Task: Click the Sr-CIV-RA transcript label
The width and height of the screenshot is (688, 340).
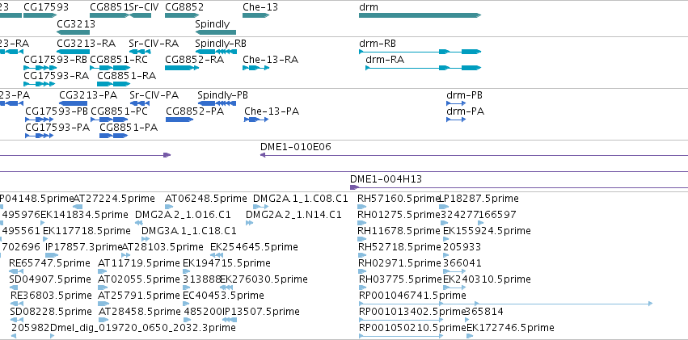Action: [x=154, y=44]
